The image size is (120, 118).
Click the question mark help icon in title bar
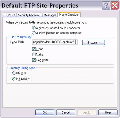click(106, 6)
